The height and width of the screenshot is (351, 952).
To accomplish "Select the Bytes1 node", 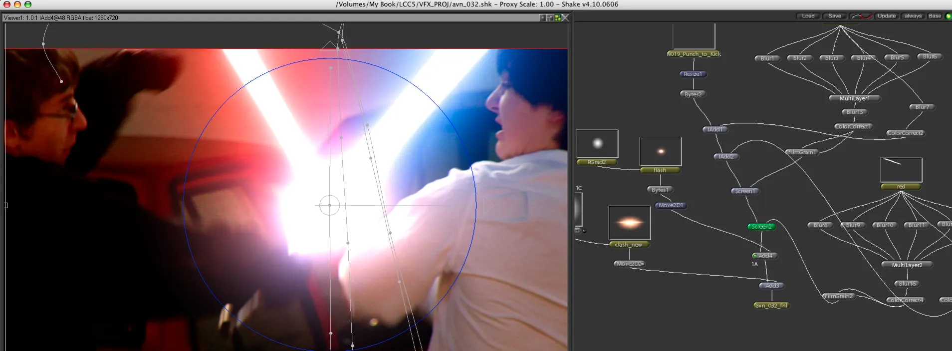I will click(660, 190).
